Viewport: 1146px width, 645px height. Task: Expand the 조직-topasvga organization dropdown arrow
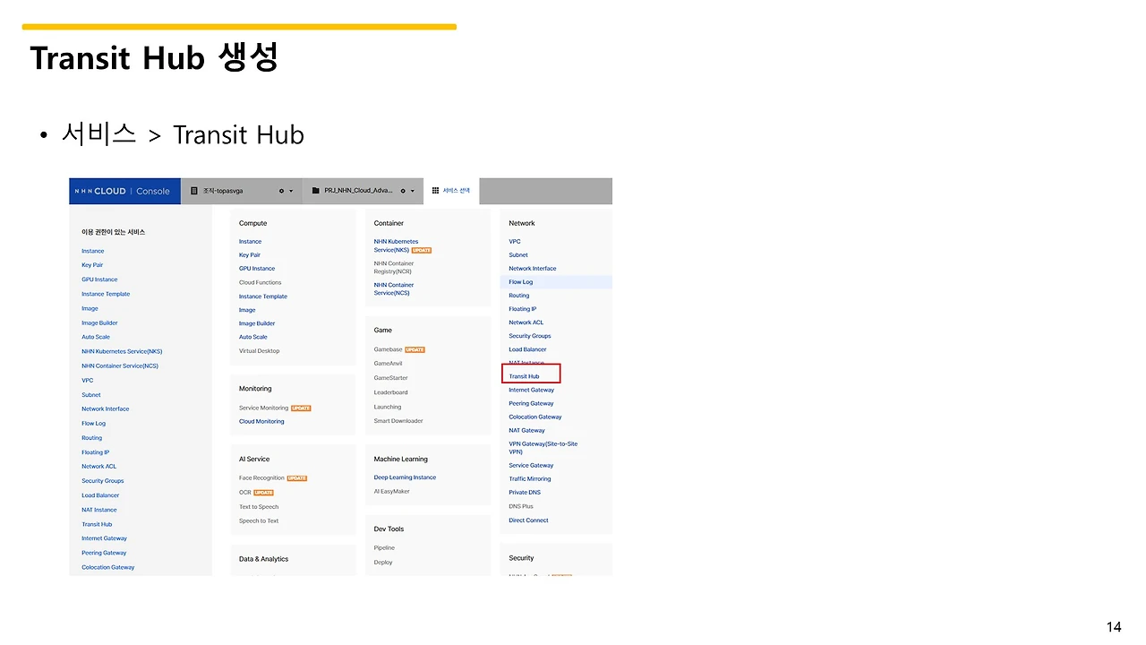pyautogui.click(x=291, y=191)
